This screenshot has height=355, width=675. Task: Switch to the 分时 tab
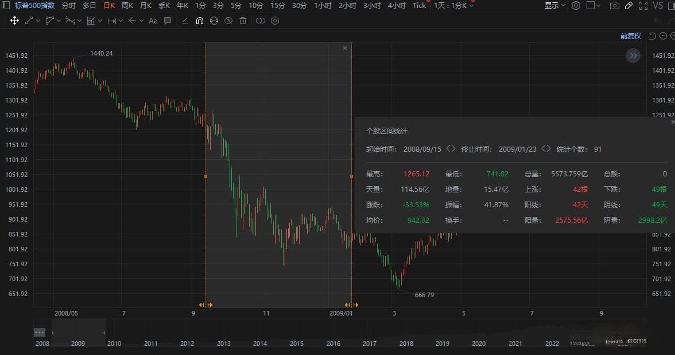coord(68,5)
